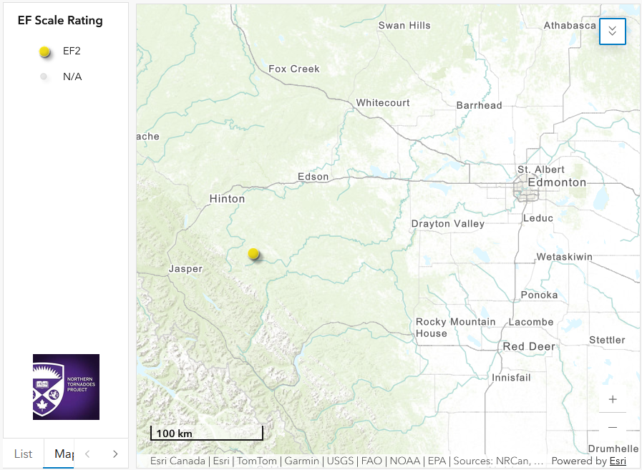Click the zoom out minus button
Screen dimensions: 642x470
[613, 427]
